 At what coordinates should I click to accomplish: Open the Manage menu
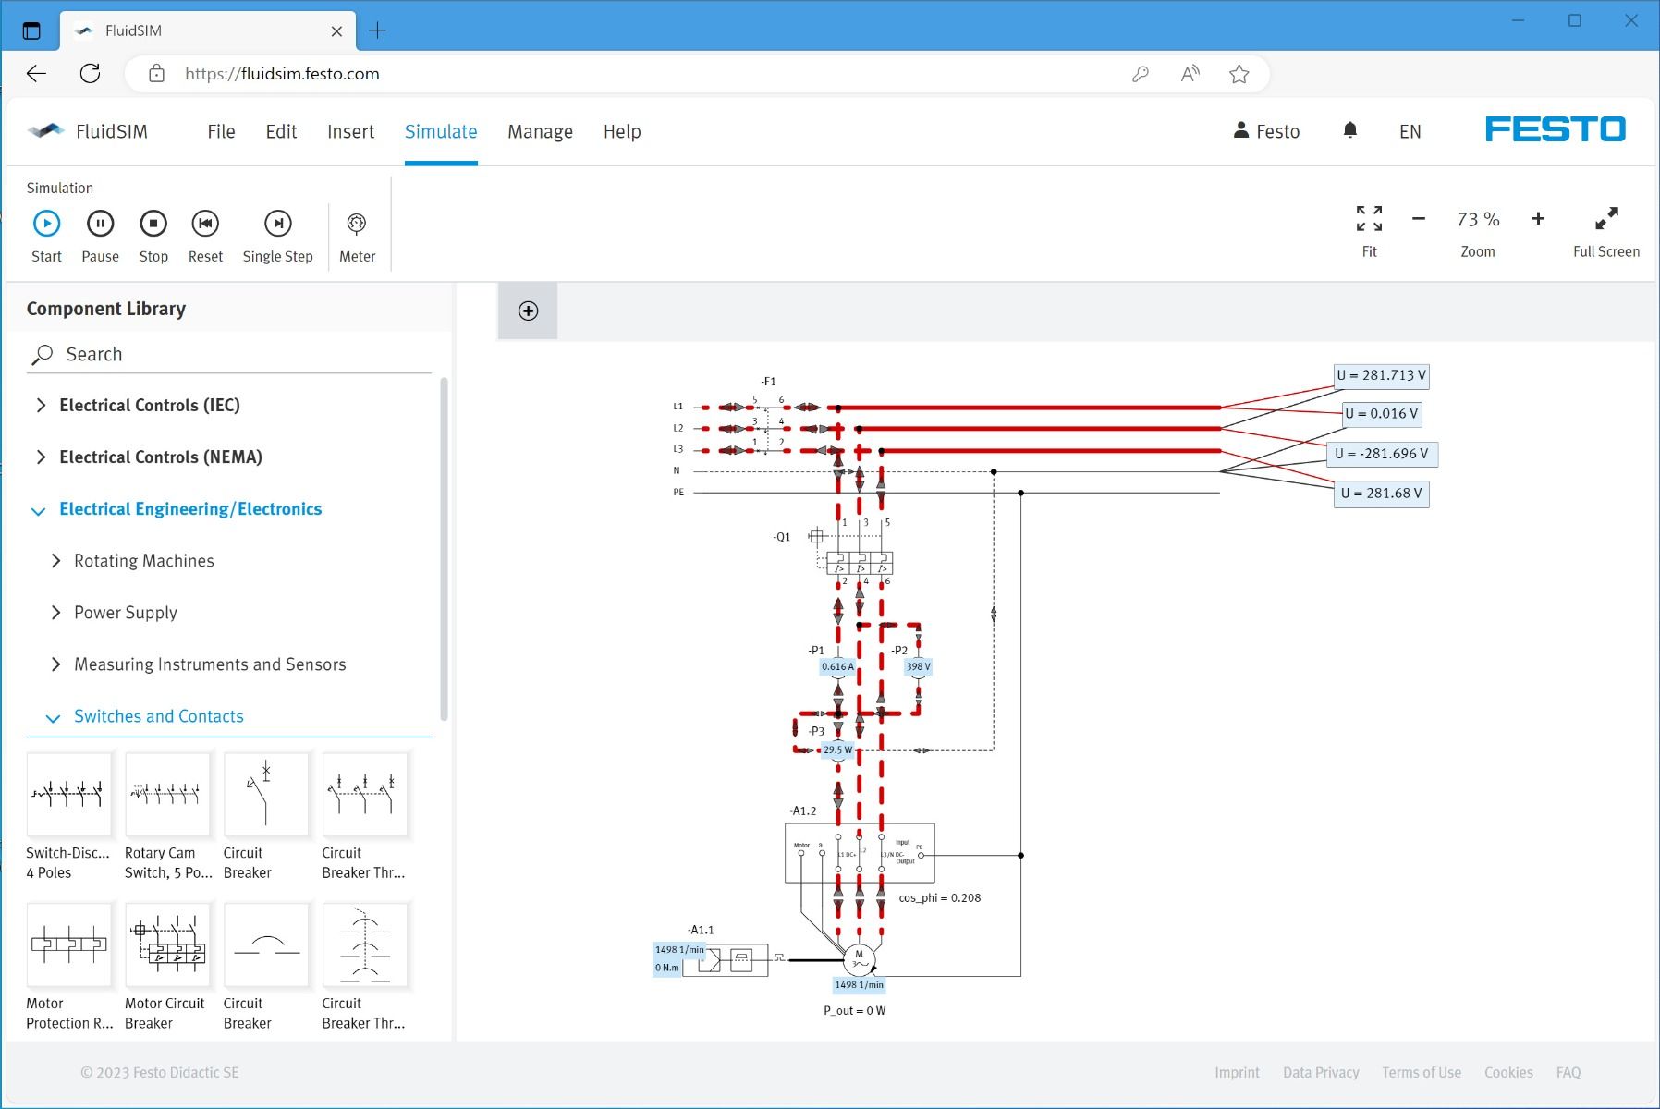point(540,131)
